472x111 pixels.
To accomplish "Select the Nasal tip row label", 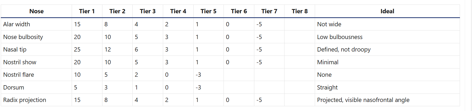I will 15,49.
